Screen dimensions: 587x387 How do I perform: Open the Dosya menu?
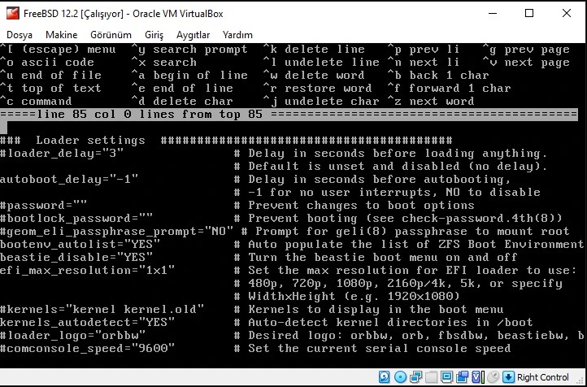[x=20, y=35]
